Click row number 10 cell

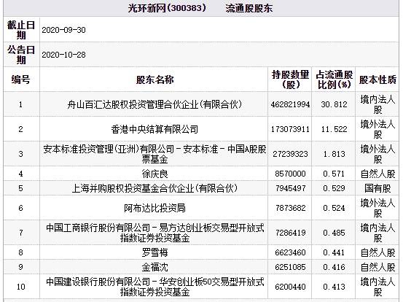(x=21, y=287)
